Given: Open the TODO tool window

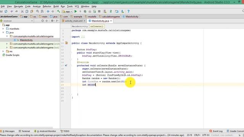Looking at the screenshot, I should pyautogui.click(x=65, y=131).
